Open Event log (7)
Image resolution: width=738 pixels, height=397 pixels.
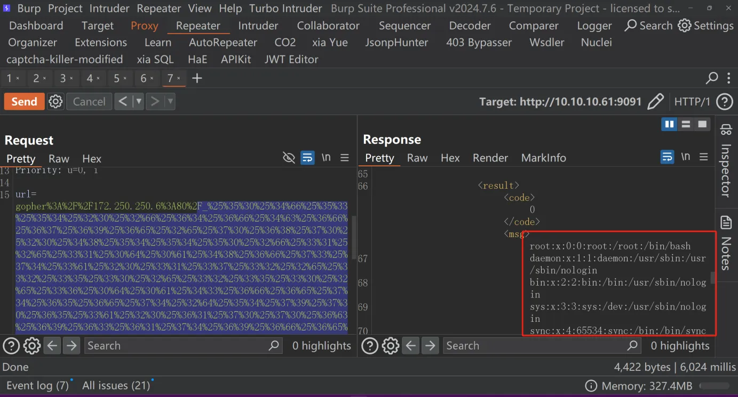tap(37, 386)
